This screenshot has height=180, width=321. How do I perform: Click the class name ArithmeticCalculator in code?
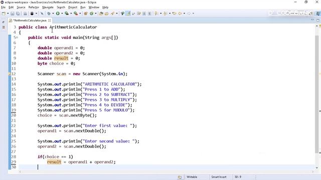click(x=73, y=27)
